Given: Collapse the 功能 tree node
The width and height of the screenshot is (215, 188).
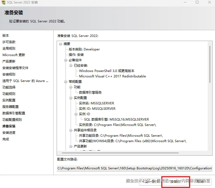Looking at the screenshot, I should [x=71, y=87].
